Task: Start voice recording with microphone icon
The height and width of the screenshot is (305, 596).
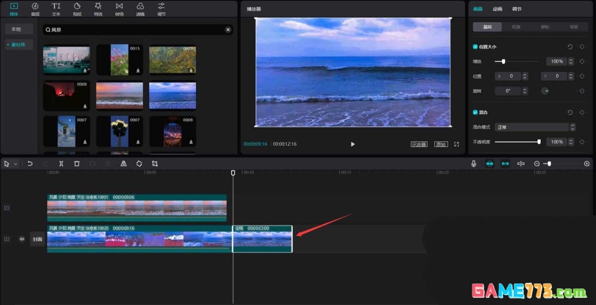Action: [473, 164]
